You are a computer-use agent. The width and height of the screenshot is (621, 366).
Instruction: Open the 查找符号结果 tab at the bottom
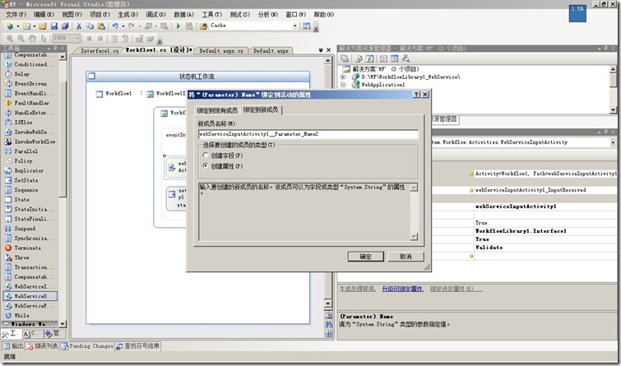pos(138,346)
